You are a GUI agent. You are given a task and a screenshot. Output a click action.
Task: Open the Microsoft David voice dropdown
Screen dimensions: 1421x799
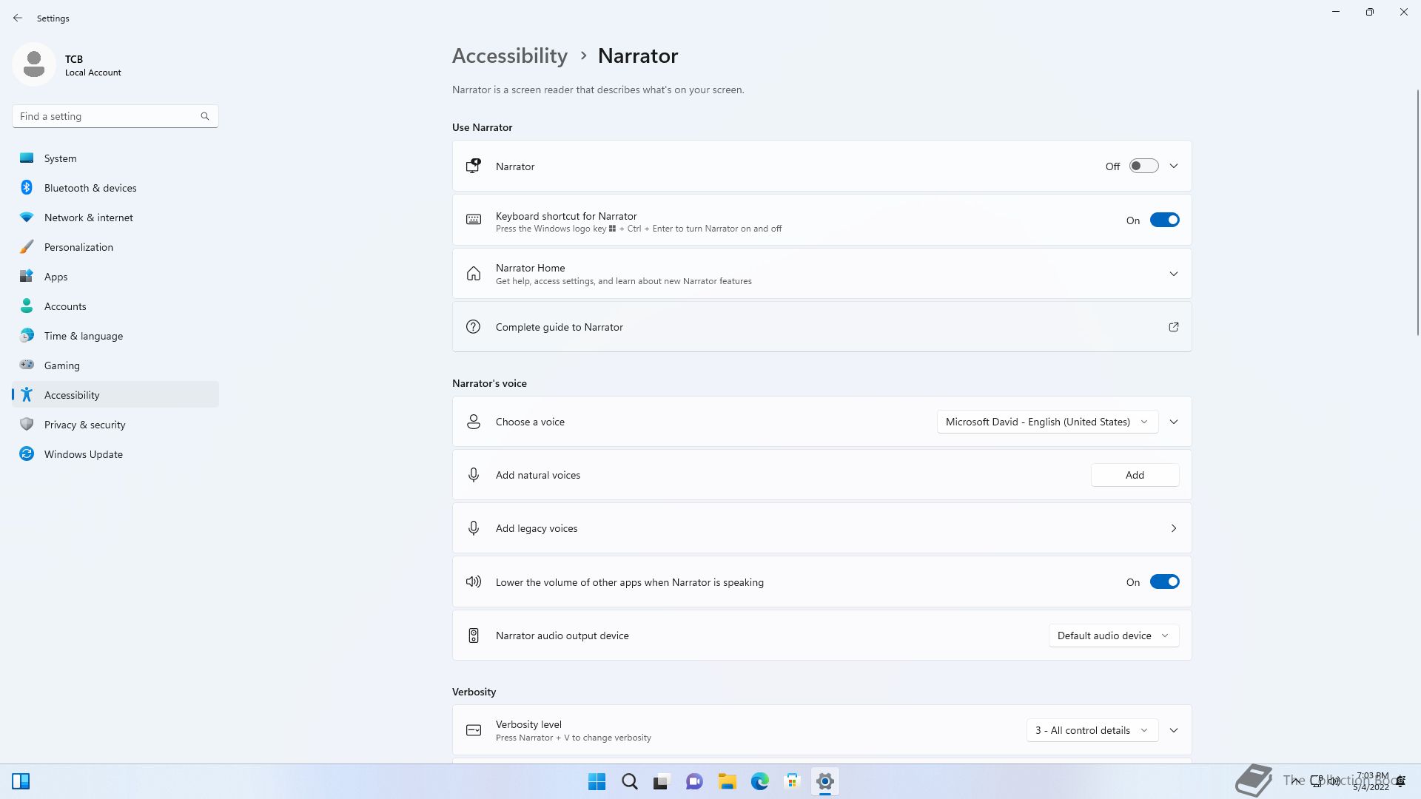[1047, 422]
